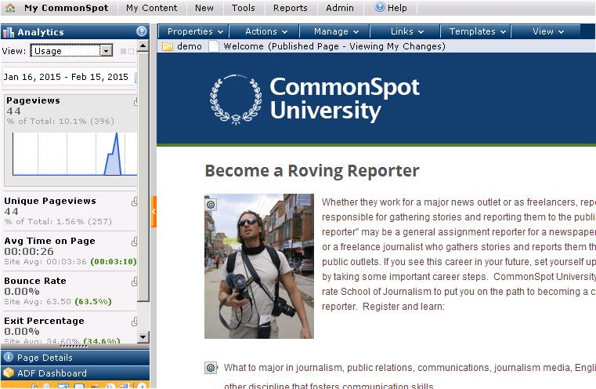The height and width of the screenshot is (389, 596).
Task: Click the Analytics panel scrollbar thumb
Action: coord(143,177)
